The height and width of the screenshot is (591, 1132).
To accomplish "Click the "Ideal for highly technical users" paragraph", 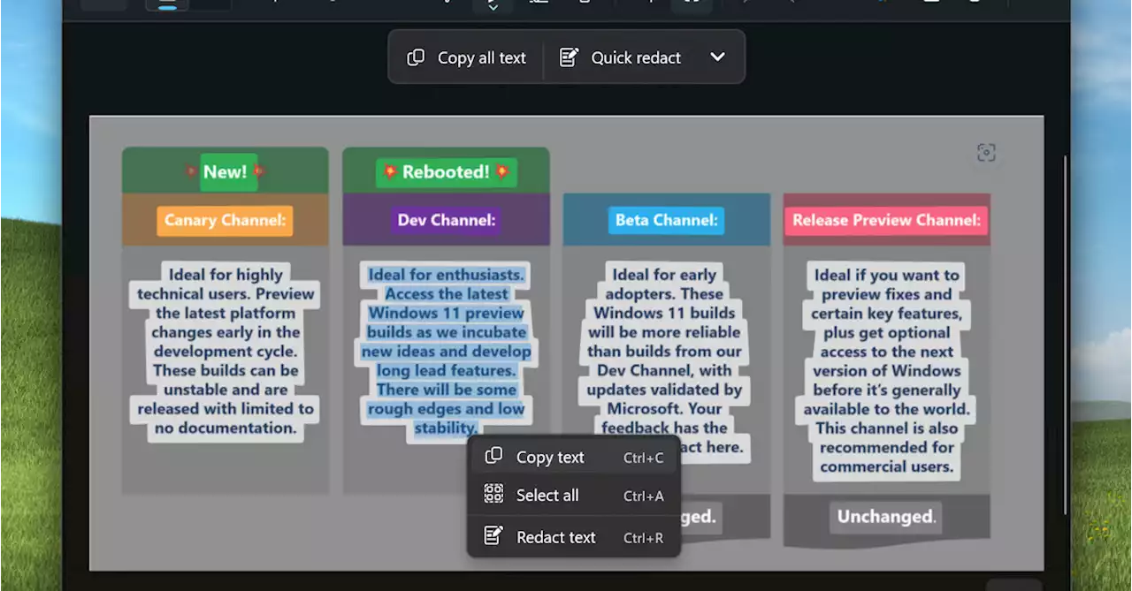I will [226, 352].
